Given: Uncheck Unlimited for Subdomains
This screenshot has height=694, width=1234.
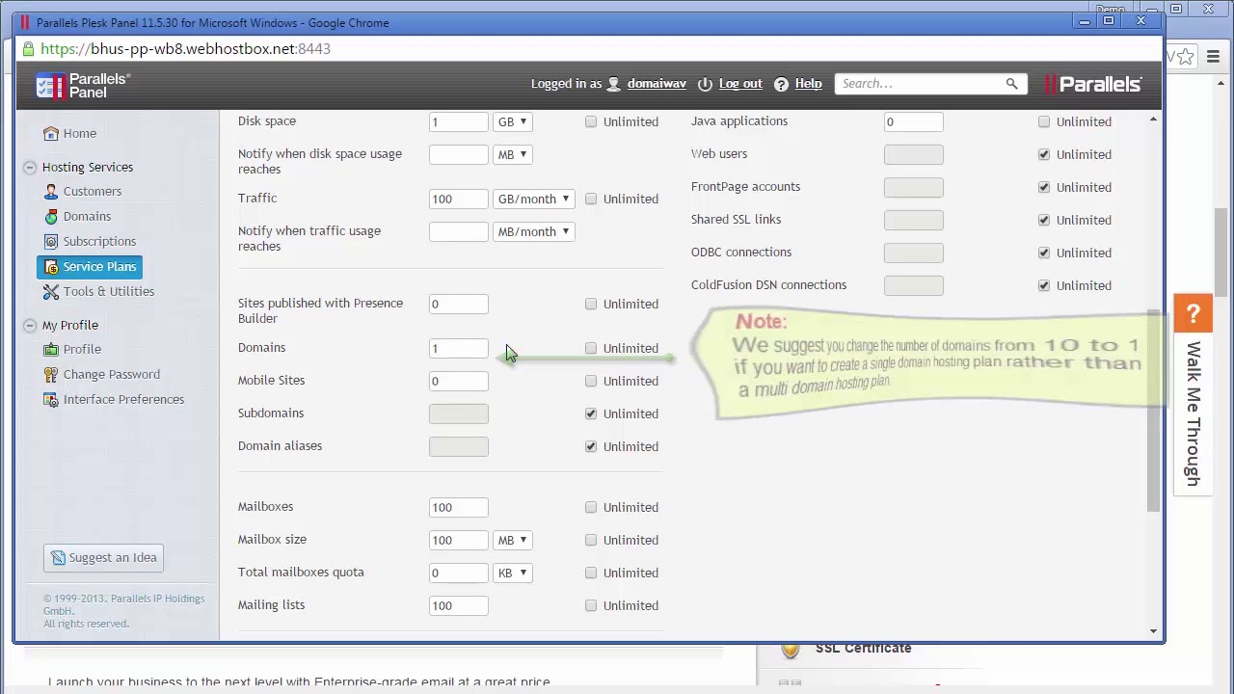Looking at the screenshot, I should [x=591, y=414].
